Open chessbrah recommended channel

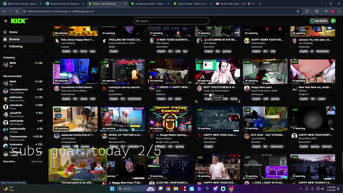(x=23, y=107)
